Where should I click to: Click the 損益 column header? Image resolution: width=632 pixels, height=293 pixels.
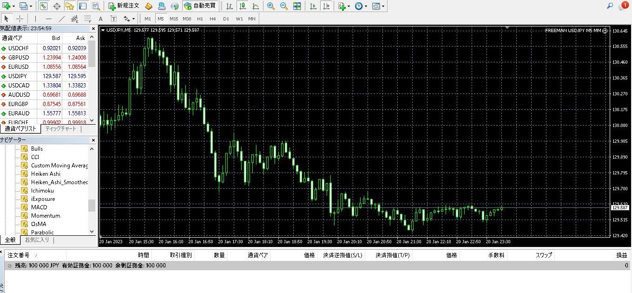click(x=592, y=255)
